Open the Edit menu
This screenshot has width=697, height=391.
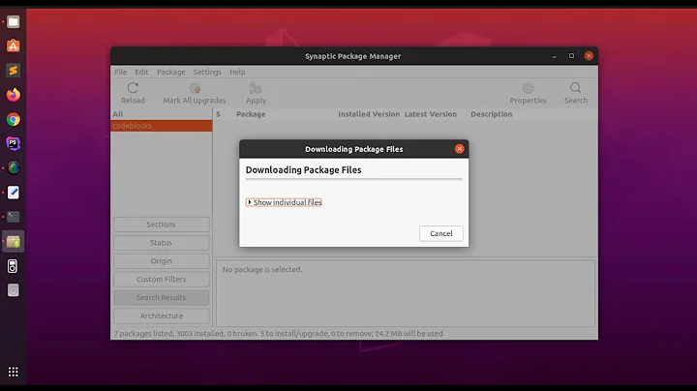141,72
